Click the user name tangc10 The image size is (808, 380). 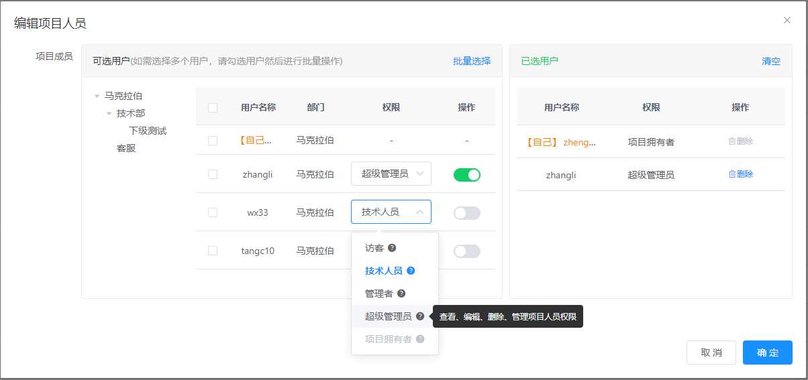tap(258, 251)
